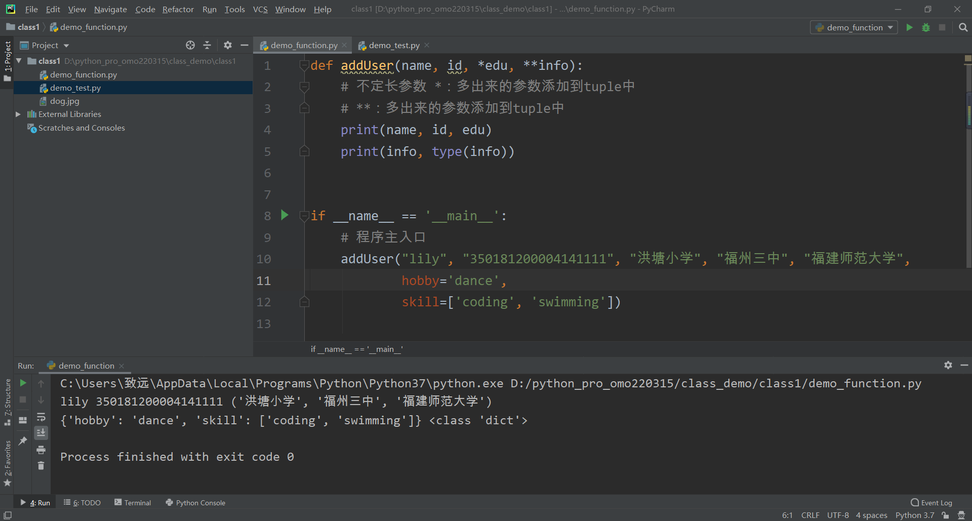Open Project panel settings gear
Image resolution: width=972 pixels, height=521 pixels.
[x=227, y=45]
